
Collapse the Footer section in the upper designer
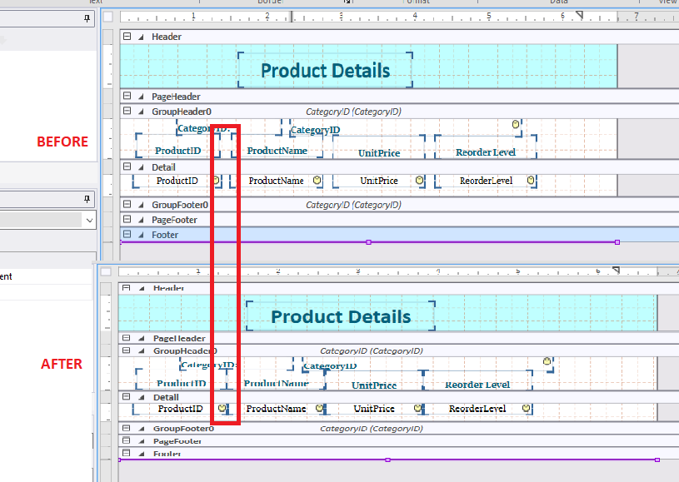point(127,234)
